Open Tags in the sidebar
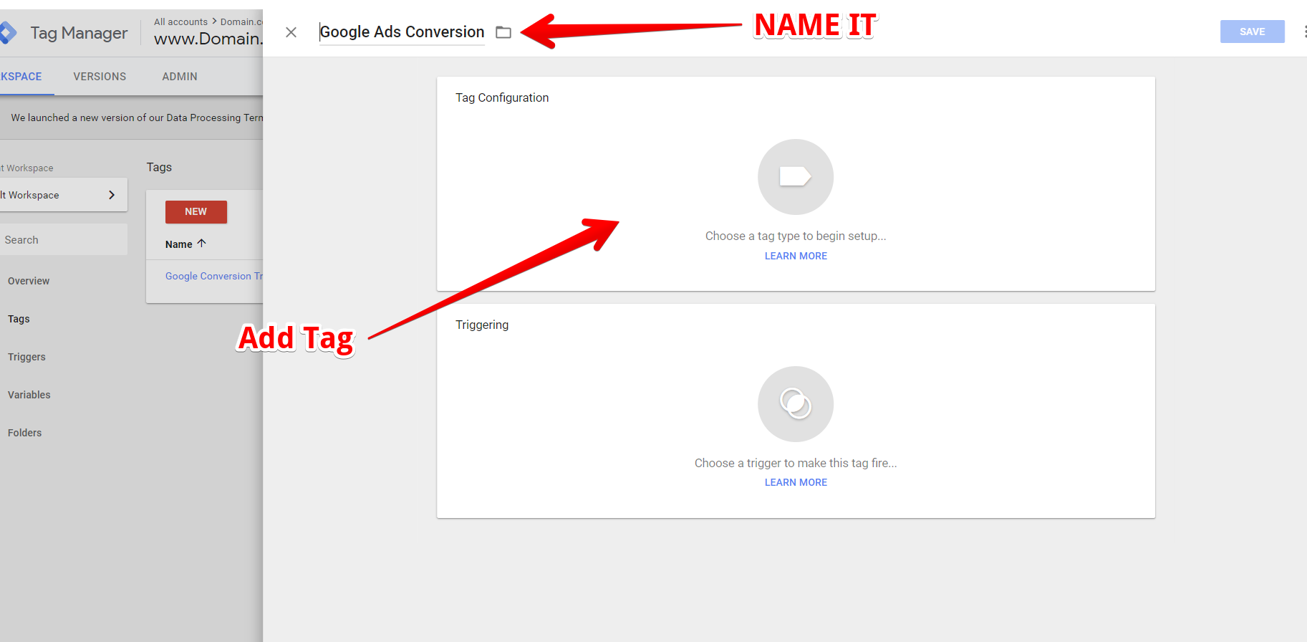 pos(19,319)
